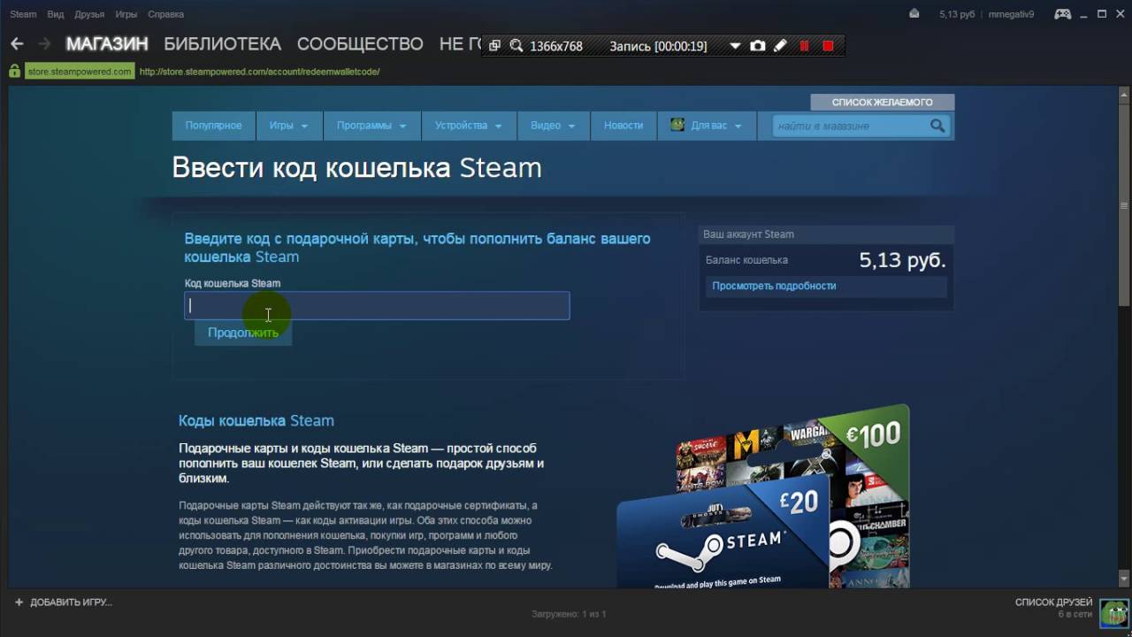Pause recording with the red pause icon

(x=805, y=46)
